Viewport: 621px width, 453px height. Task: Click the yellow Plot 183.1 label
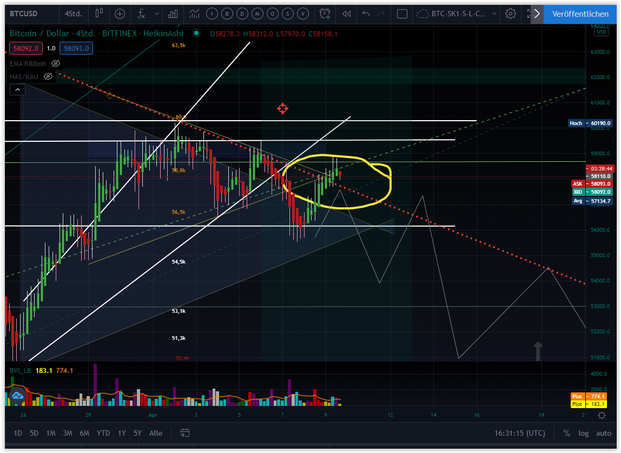(588, 404)
